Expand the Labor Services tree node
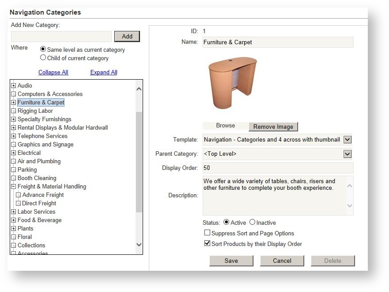Viewport: 389px width, 292px height. 13,212
